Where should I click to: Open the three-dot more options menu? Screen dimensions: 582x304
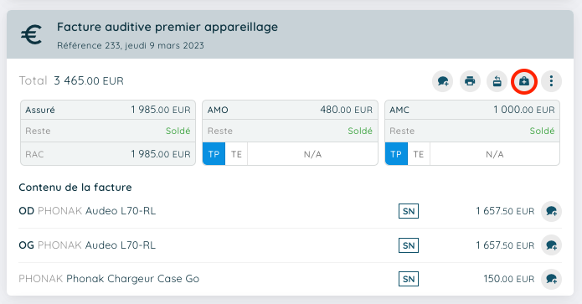coord(551,81)
